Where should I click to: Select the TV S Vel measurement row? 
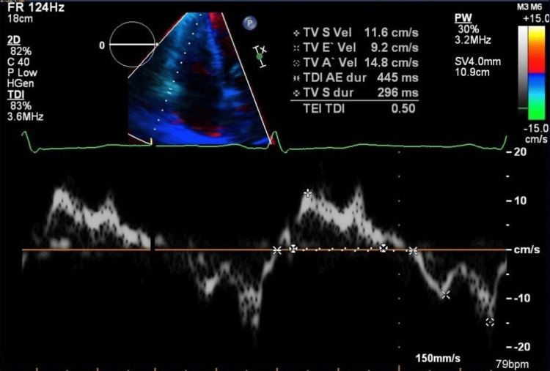(x=356, y=33)
